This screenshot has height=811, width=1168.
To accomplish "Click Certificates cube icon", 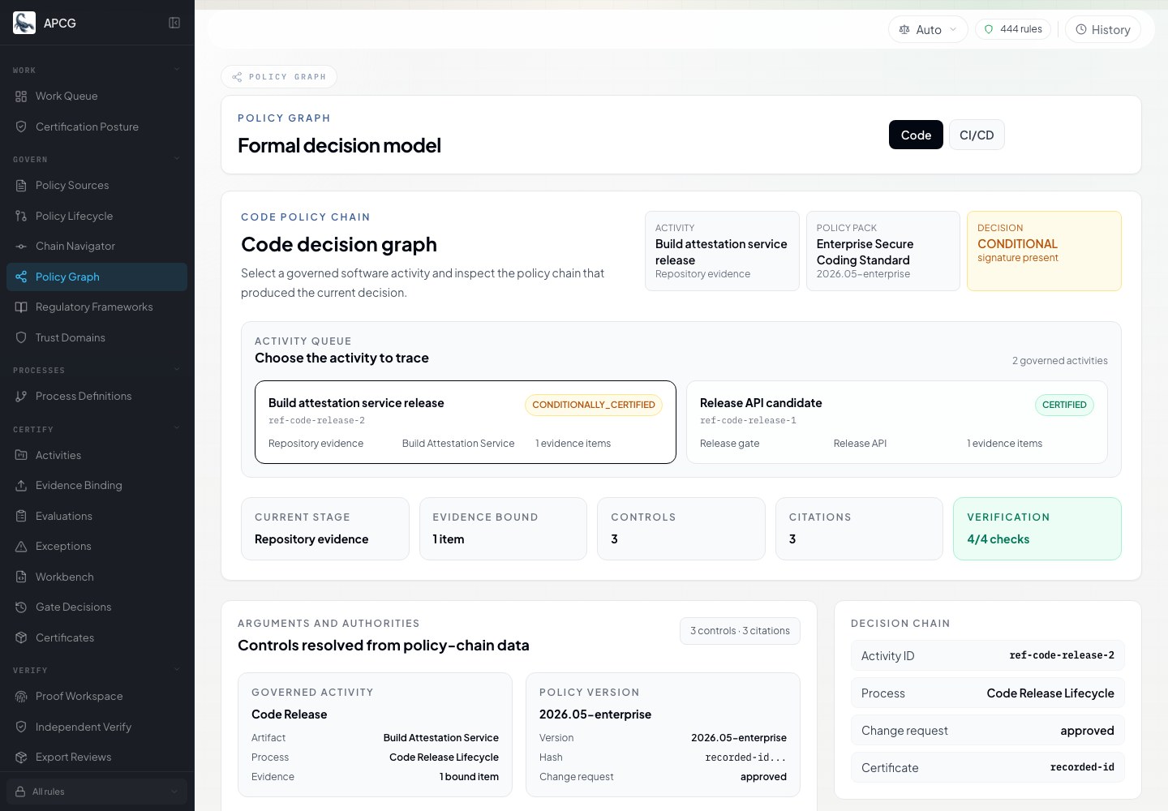I will click(21, 637).
